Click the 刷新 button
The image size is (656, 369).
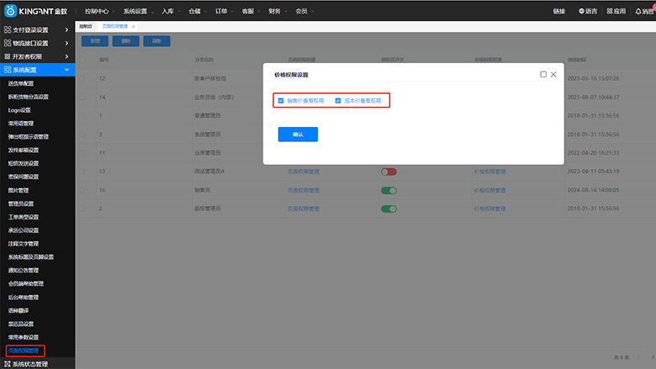[157, 41]
